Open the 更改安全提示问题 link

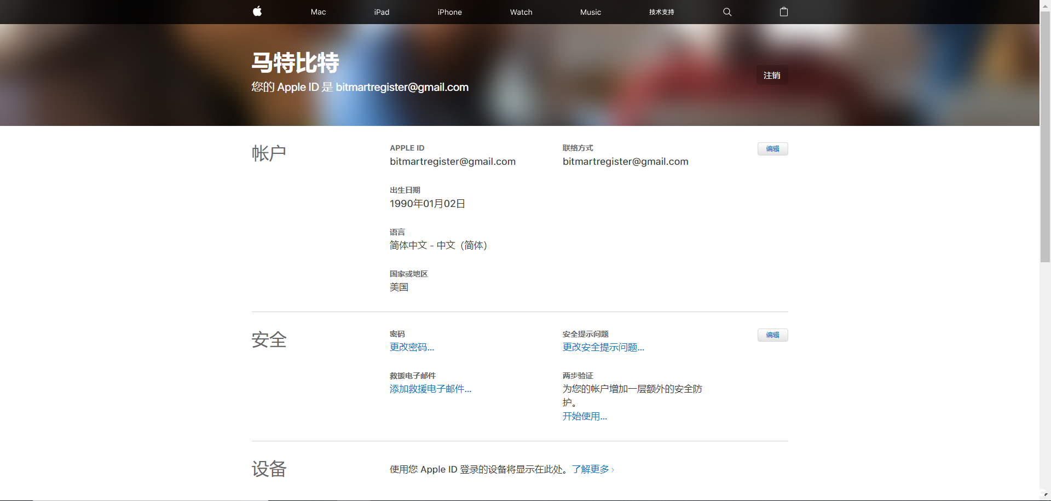tap(603, 347)
